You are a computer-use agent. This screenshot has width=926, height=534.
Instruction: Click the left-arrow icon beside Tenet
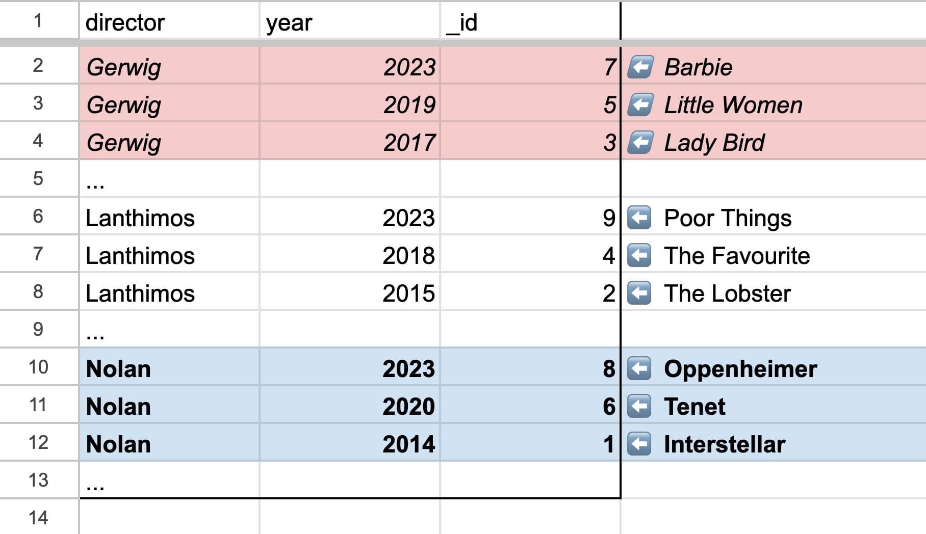639,406
